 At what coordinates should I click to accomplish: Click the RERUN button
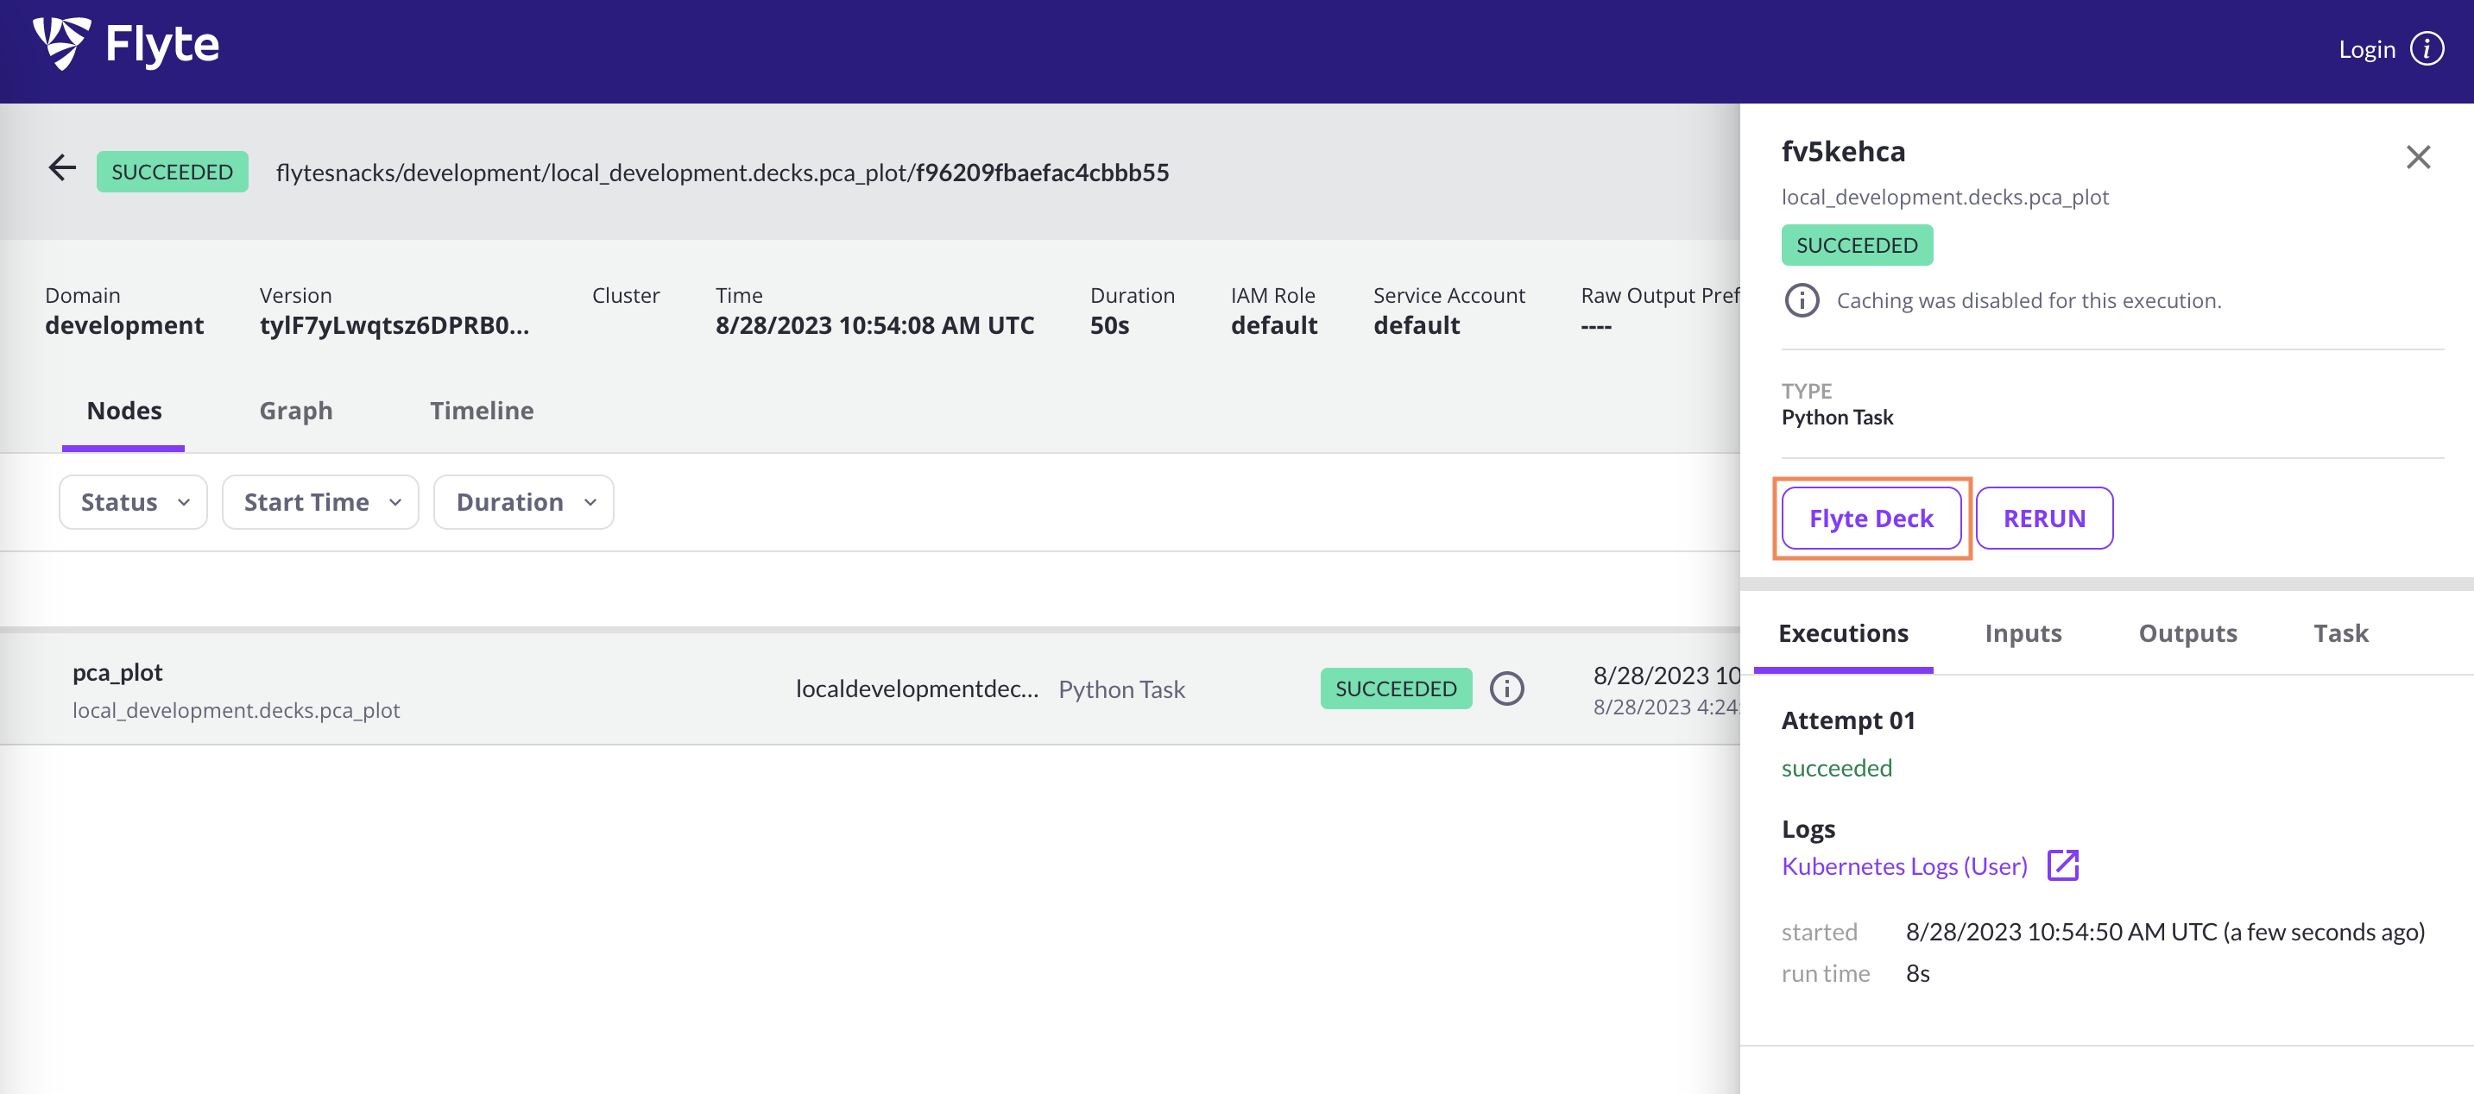click(2044, 519)
